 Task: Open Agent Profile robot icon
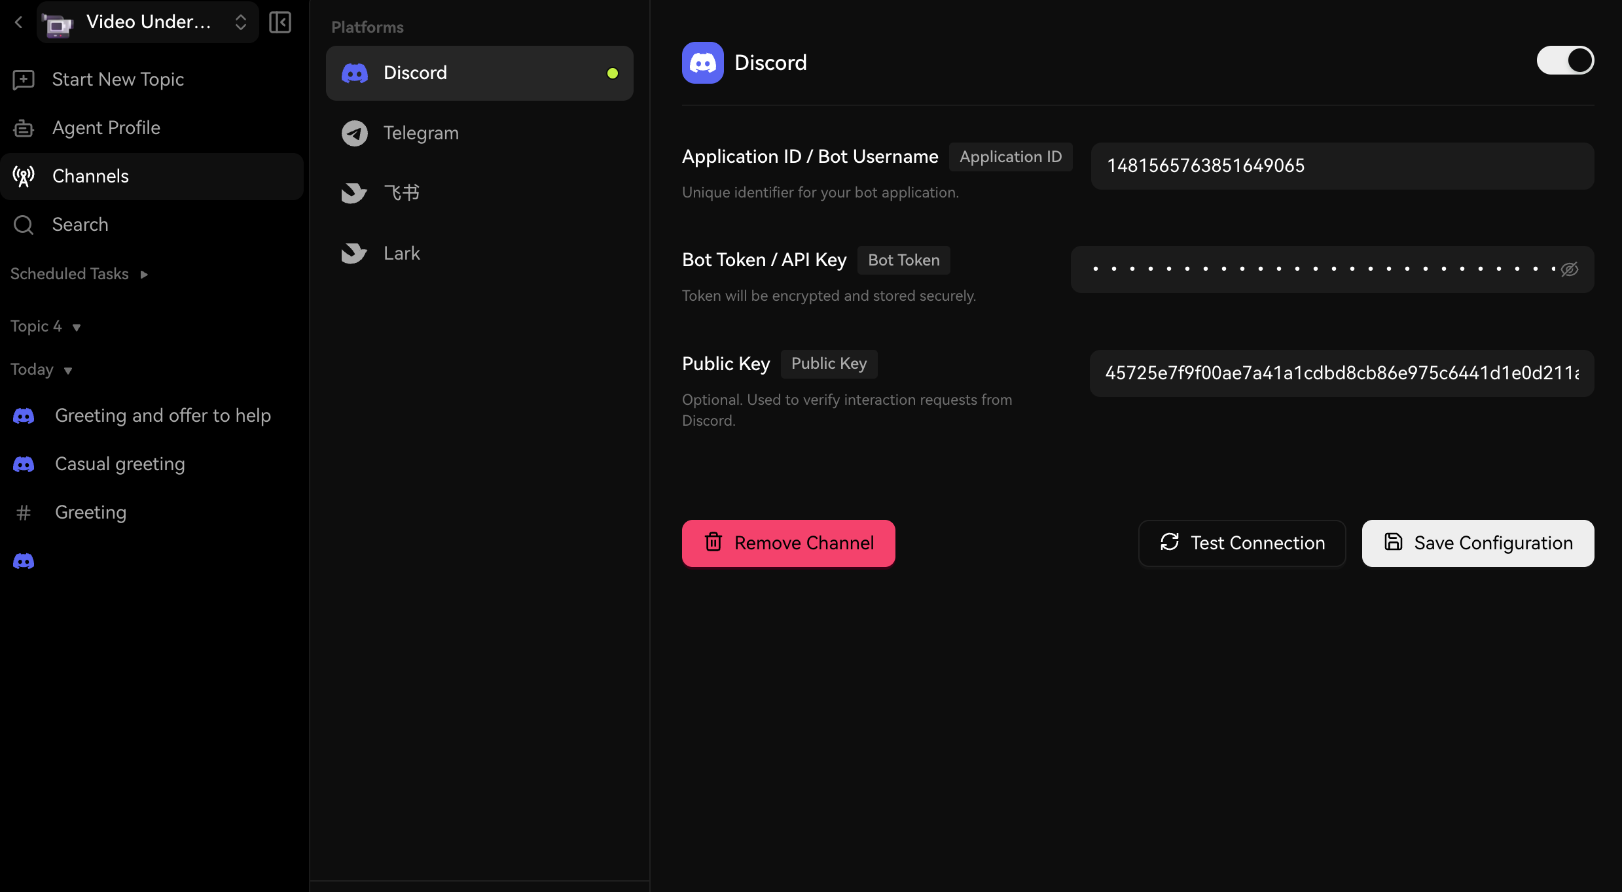[x=24, y=128]
